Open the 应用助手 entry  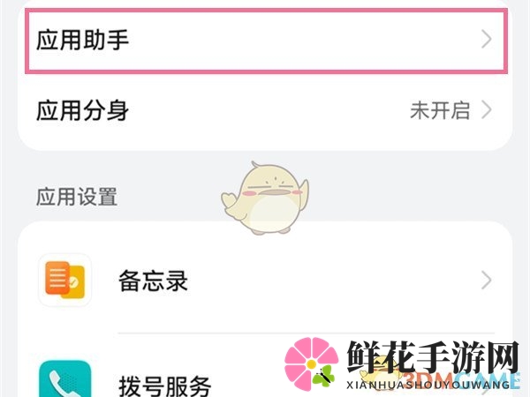pos(266,41)
